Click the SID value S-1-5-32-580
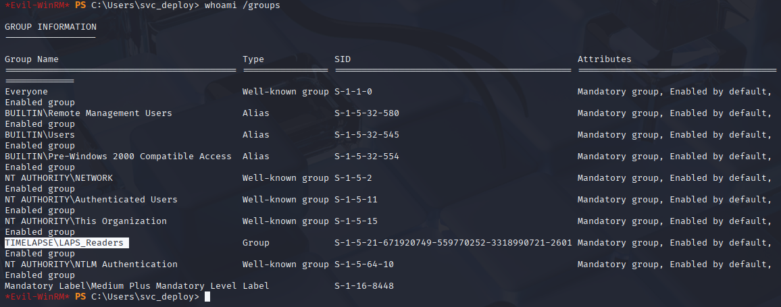Image resolution: width=781 pixels, height=307 pixels. point(367,113)
